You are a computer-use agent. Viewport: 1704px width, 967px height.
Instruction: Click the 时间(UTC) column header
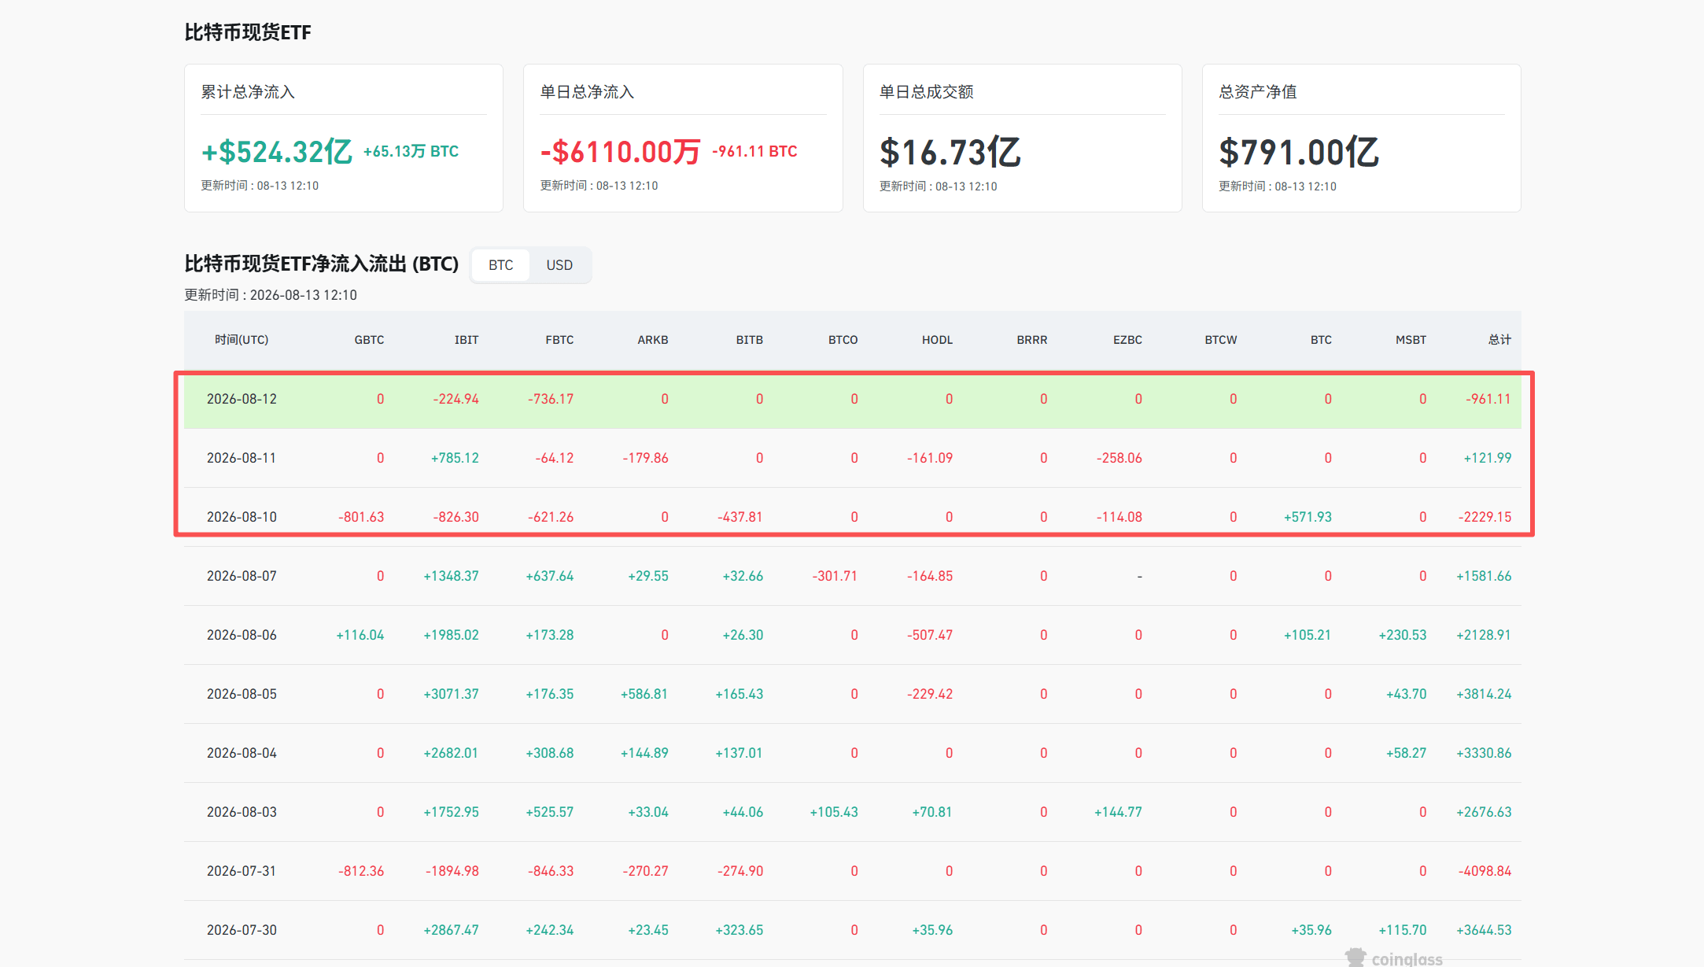242,340
